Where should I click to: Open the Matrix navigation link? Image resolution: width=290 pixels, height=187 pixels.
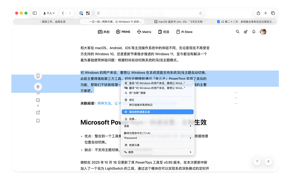pos(144,32)
